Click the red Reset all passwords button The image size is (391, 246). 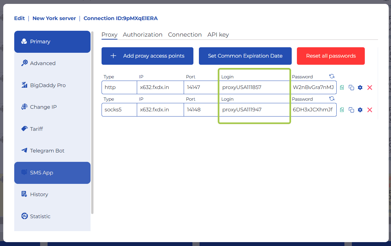[331, 56]
